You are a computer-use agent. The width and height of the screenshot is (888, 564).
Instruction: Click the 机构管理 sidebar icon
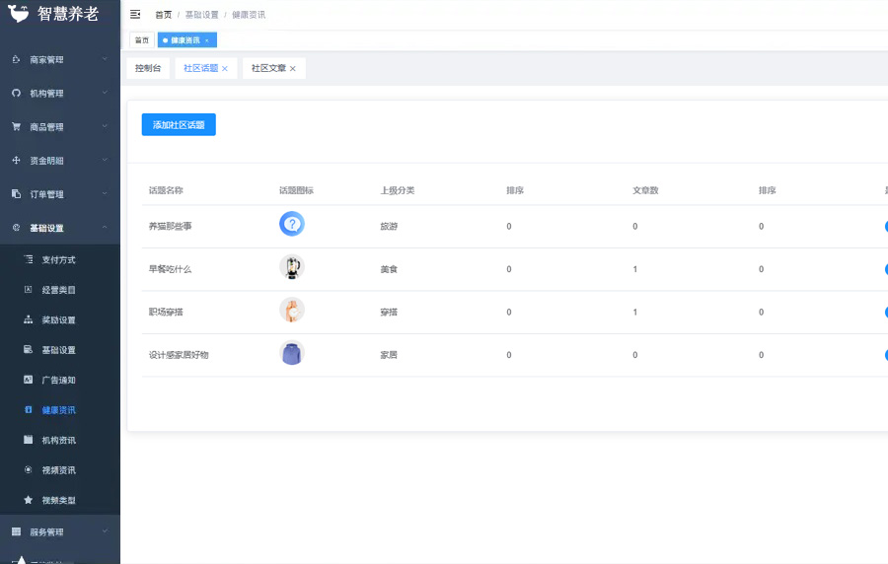(16, 94)
